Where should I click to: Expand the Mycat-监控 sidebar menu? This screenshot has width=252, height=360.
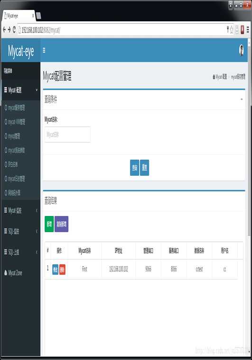click(21, 210)
